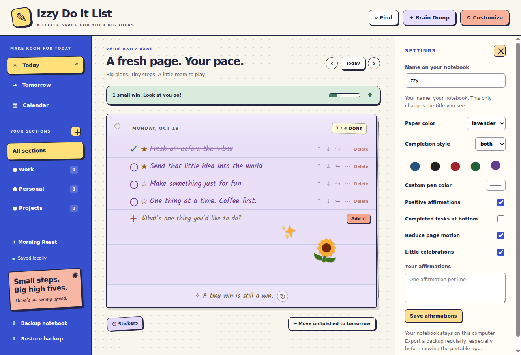521x355 pixels.
Task: Open the Find button
Action: tap(384, 18)
